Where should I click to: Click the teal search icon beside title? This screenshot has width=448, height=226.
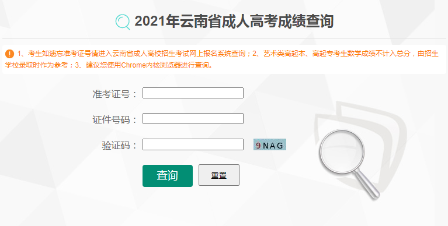(x=123, y=22)
